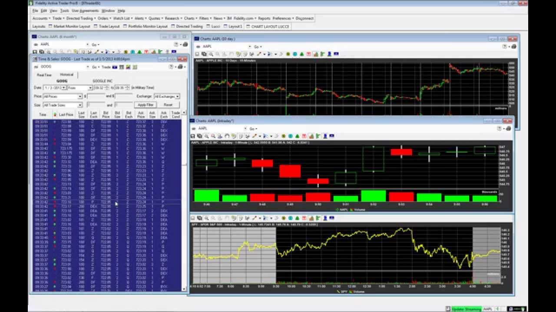Click the Trade button in Time & Sales toolbar
Image resolution: width=556 pixels, height=312 pixels.
(x=106, y=67)
